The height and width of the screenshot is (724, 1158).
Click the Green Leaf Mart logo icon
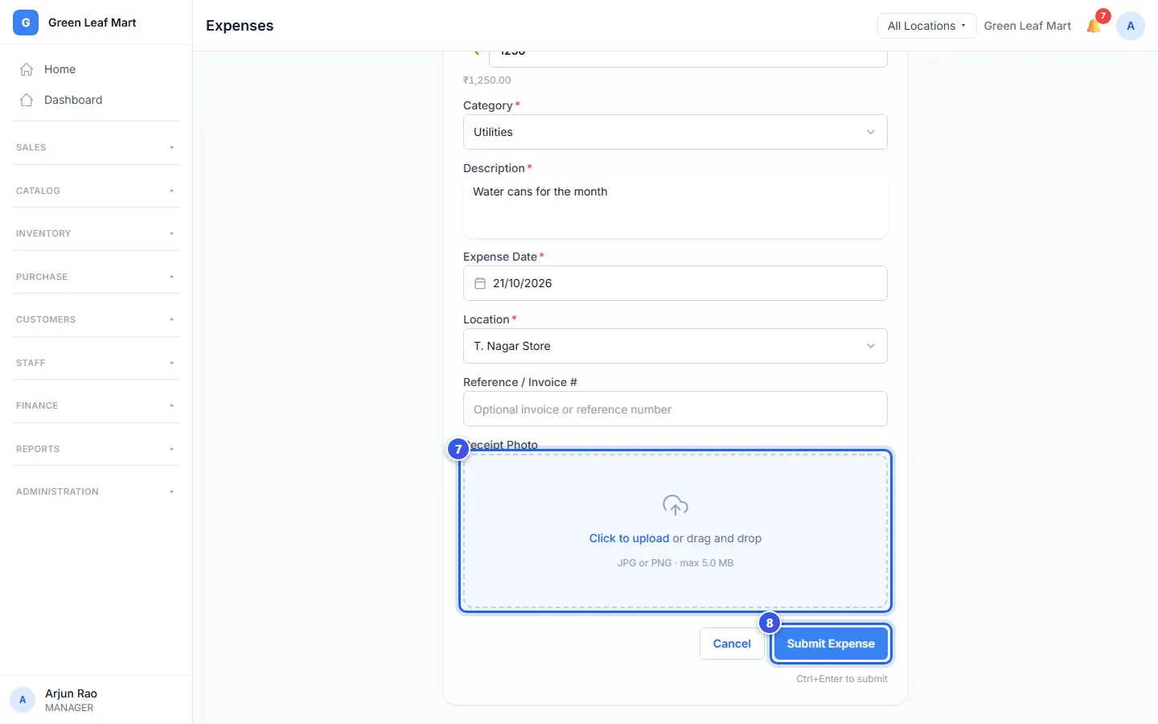coord(26,23)
